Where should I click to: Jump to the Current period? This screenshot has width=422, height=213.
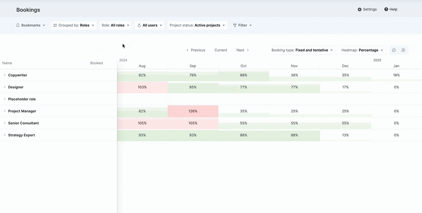point(221,50)
